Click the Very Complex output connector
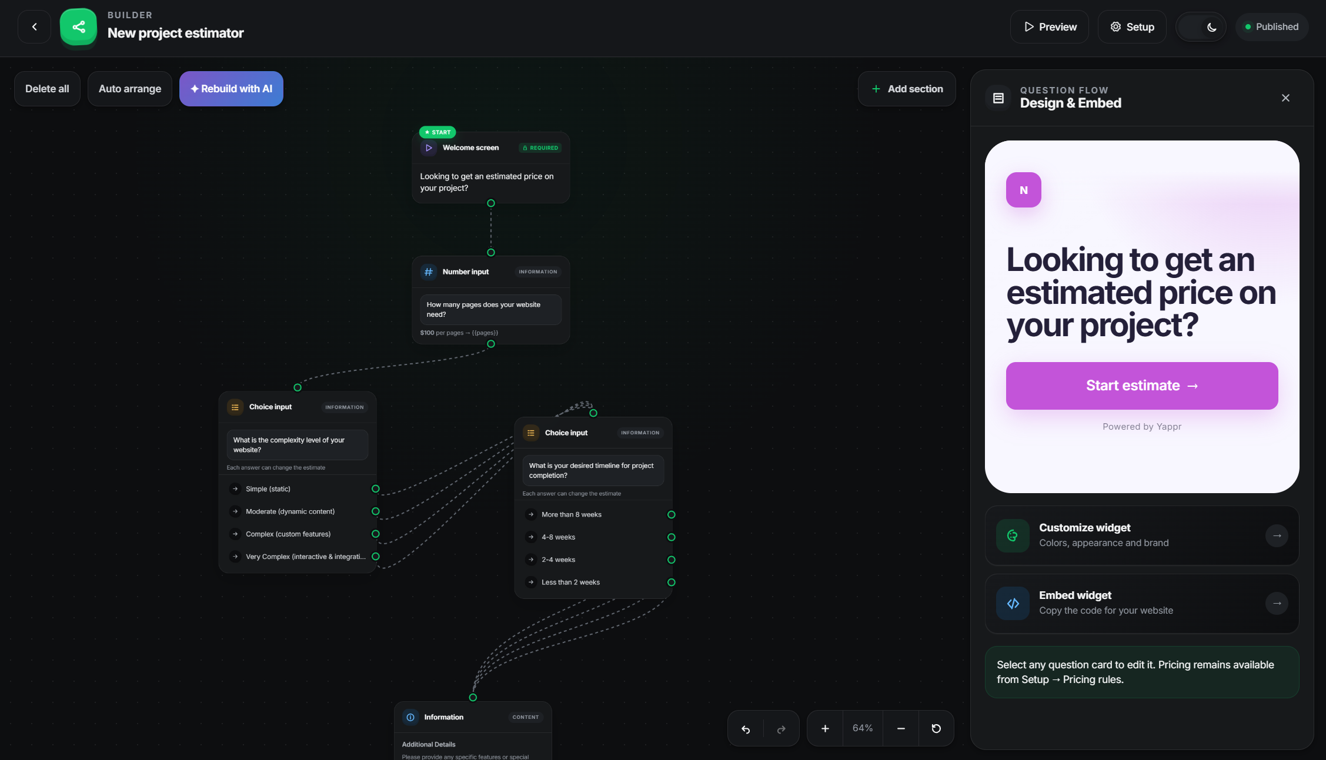The width and height of the screenshot is (1326, 760). coord(376,557)
